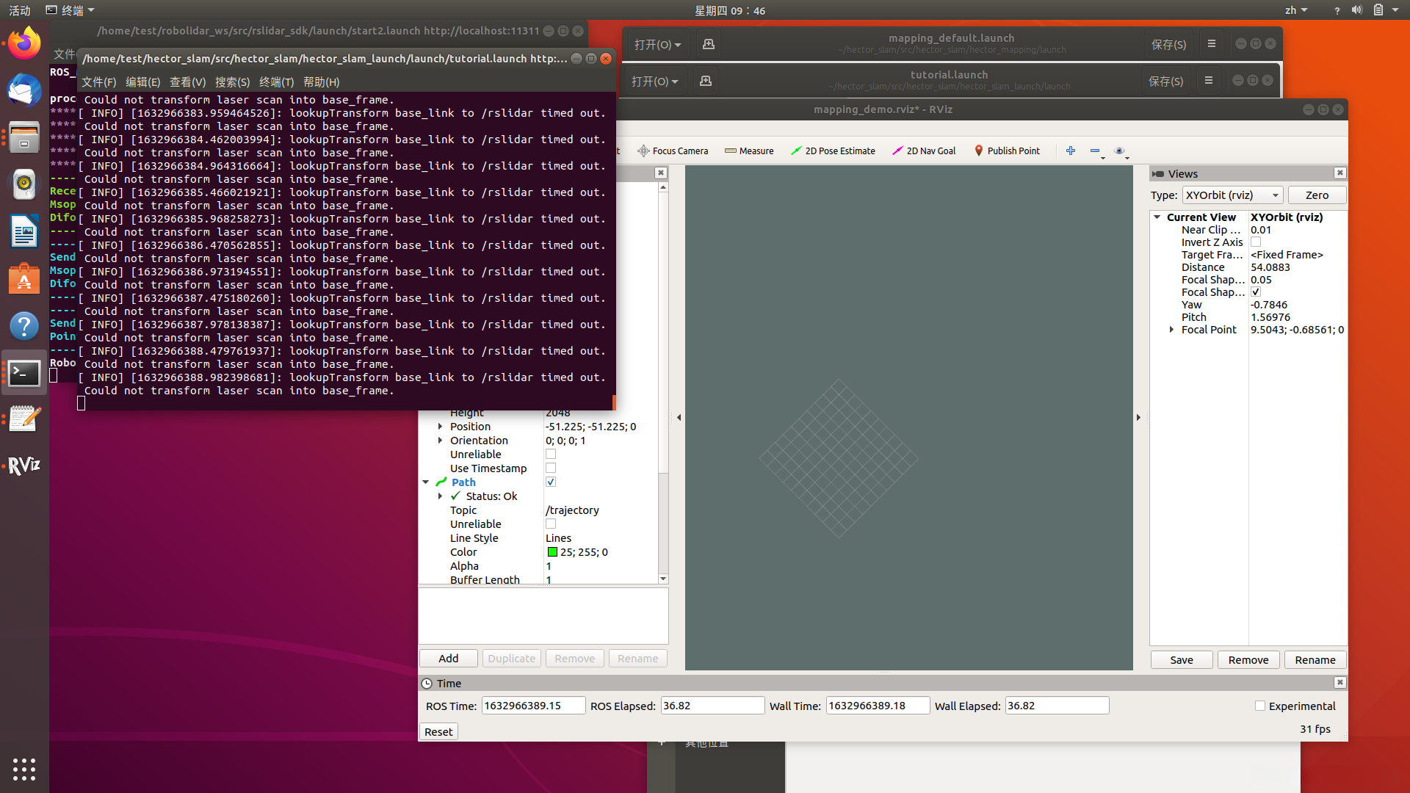Expand the Focal Point property

point(1171,330)
